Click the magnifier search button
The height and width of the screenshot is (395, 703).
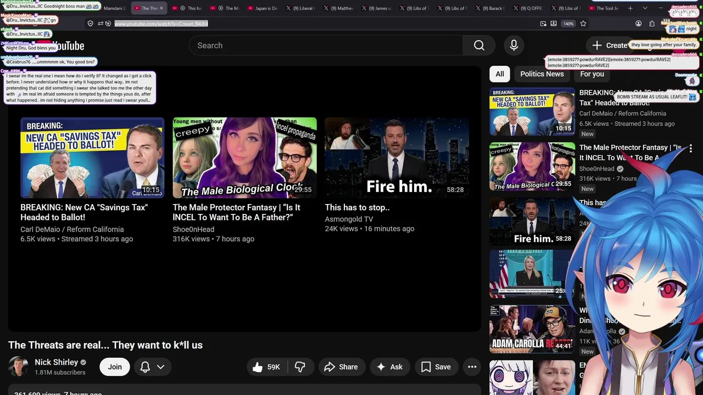tap(479, 46)
